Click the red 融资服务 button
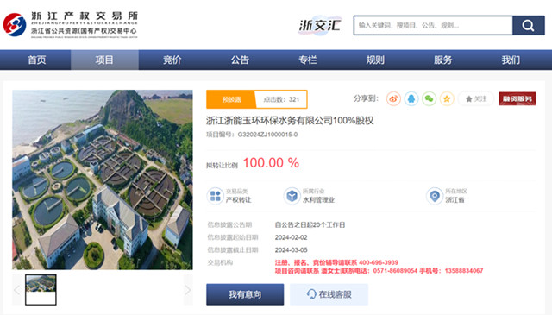Screen dimensions: 552x315 tap(517, 98)
